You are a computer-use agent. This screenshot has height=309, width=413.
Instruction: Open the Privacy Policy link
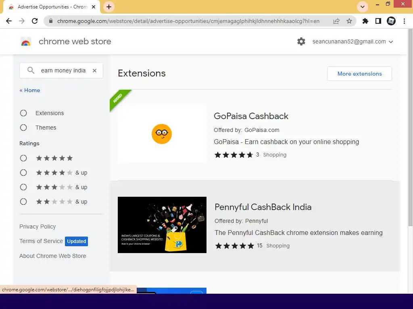click(x=38, y=227)
